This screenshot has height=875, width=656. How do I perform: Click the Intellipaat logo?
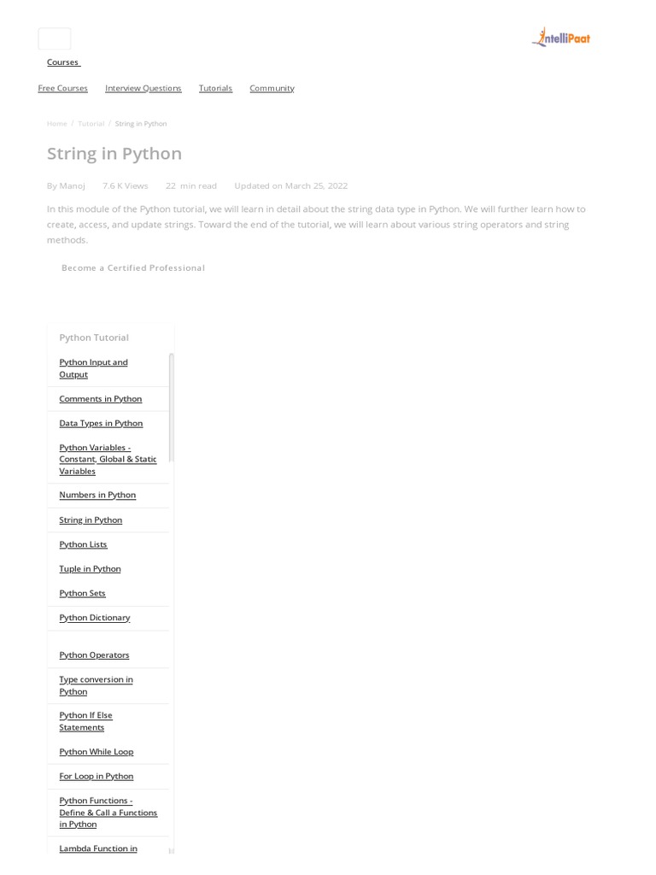[x=561, y=38]
